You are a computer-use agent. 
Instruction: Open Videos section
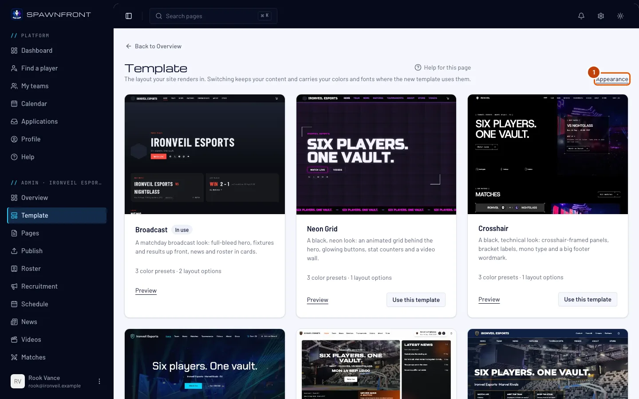point(57,340)
